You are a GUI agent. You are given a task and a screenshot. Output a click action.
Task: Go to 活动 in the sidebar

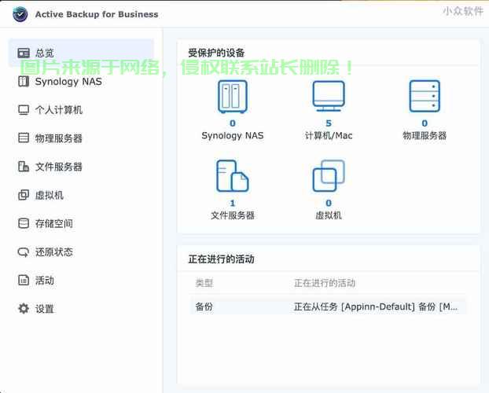(x=81, y=280)
